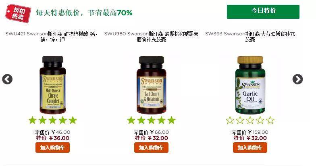Open the SW393 garlic oil product title
This screenshot has width=316, height=166.
pos(250,36)
